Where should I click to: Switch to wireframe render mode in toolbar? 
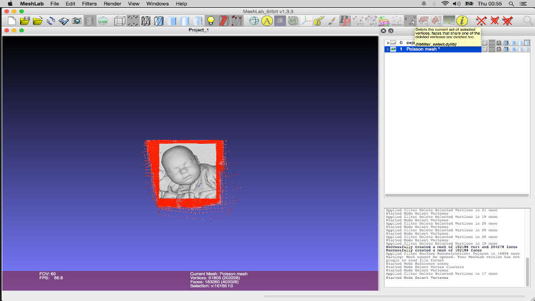point(145,21)
